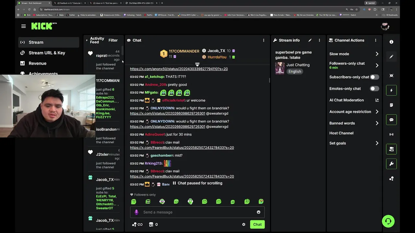The width and height of the screenshot is (415, 233).
Task: Expand Account age restriction settings
Action: click(x=354, y=112)
